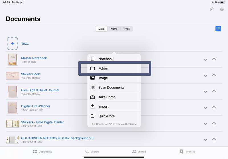Star the Free Digital Bullet Journal

pos(214,92)
